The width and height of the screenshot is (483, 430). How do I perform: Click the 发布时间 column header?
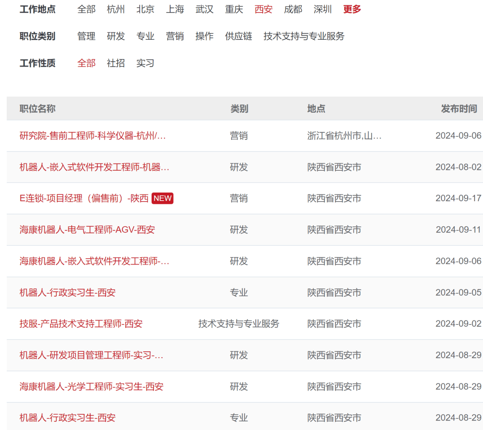pyautogui.click(x=459, y=109)
